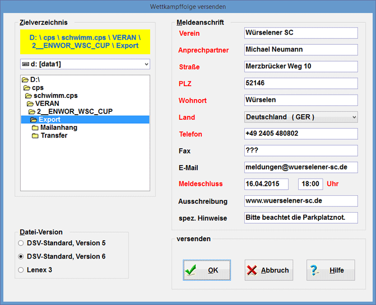376x305 pixels.
Task: Select the Lenex 3 file version
Action: point(21,270)
